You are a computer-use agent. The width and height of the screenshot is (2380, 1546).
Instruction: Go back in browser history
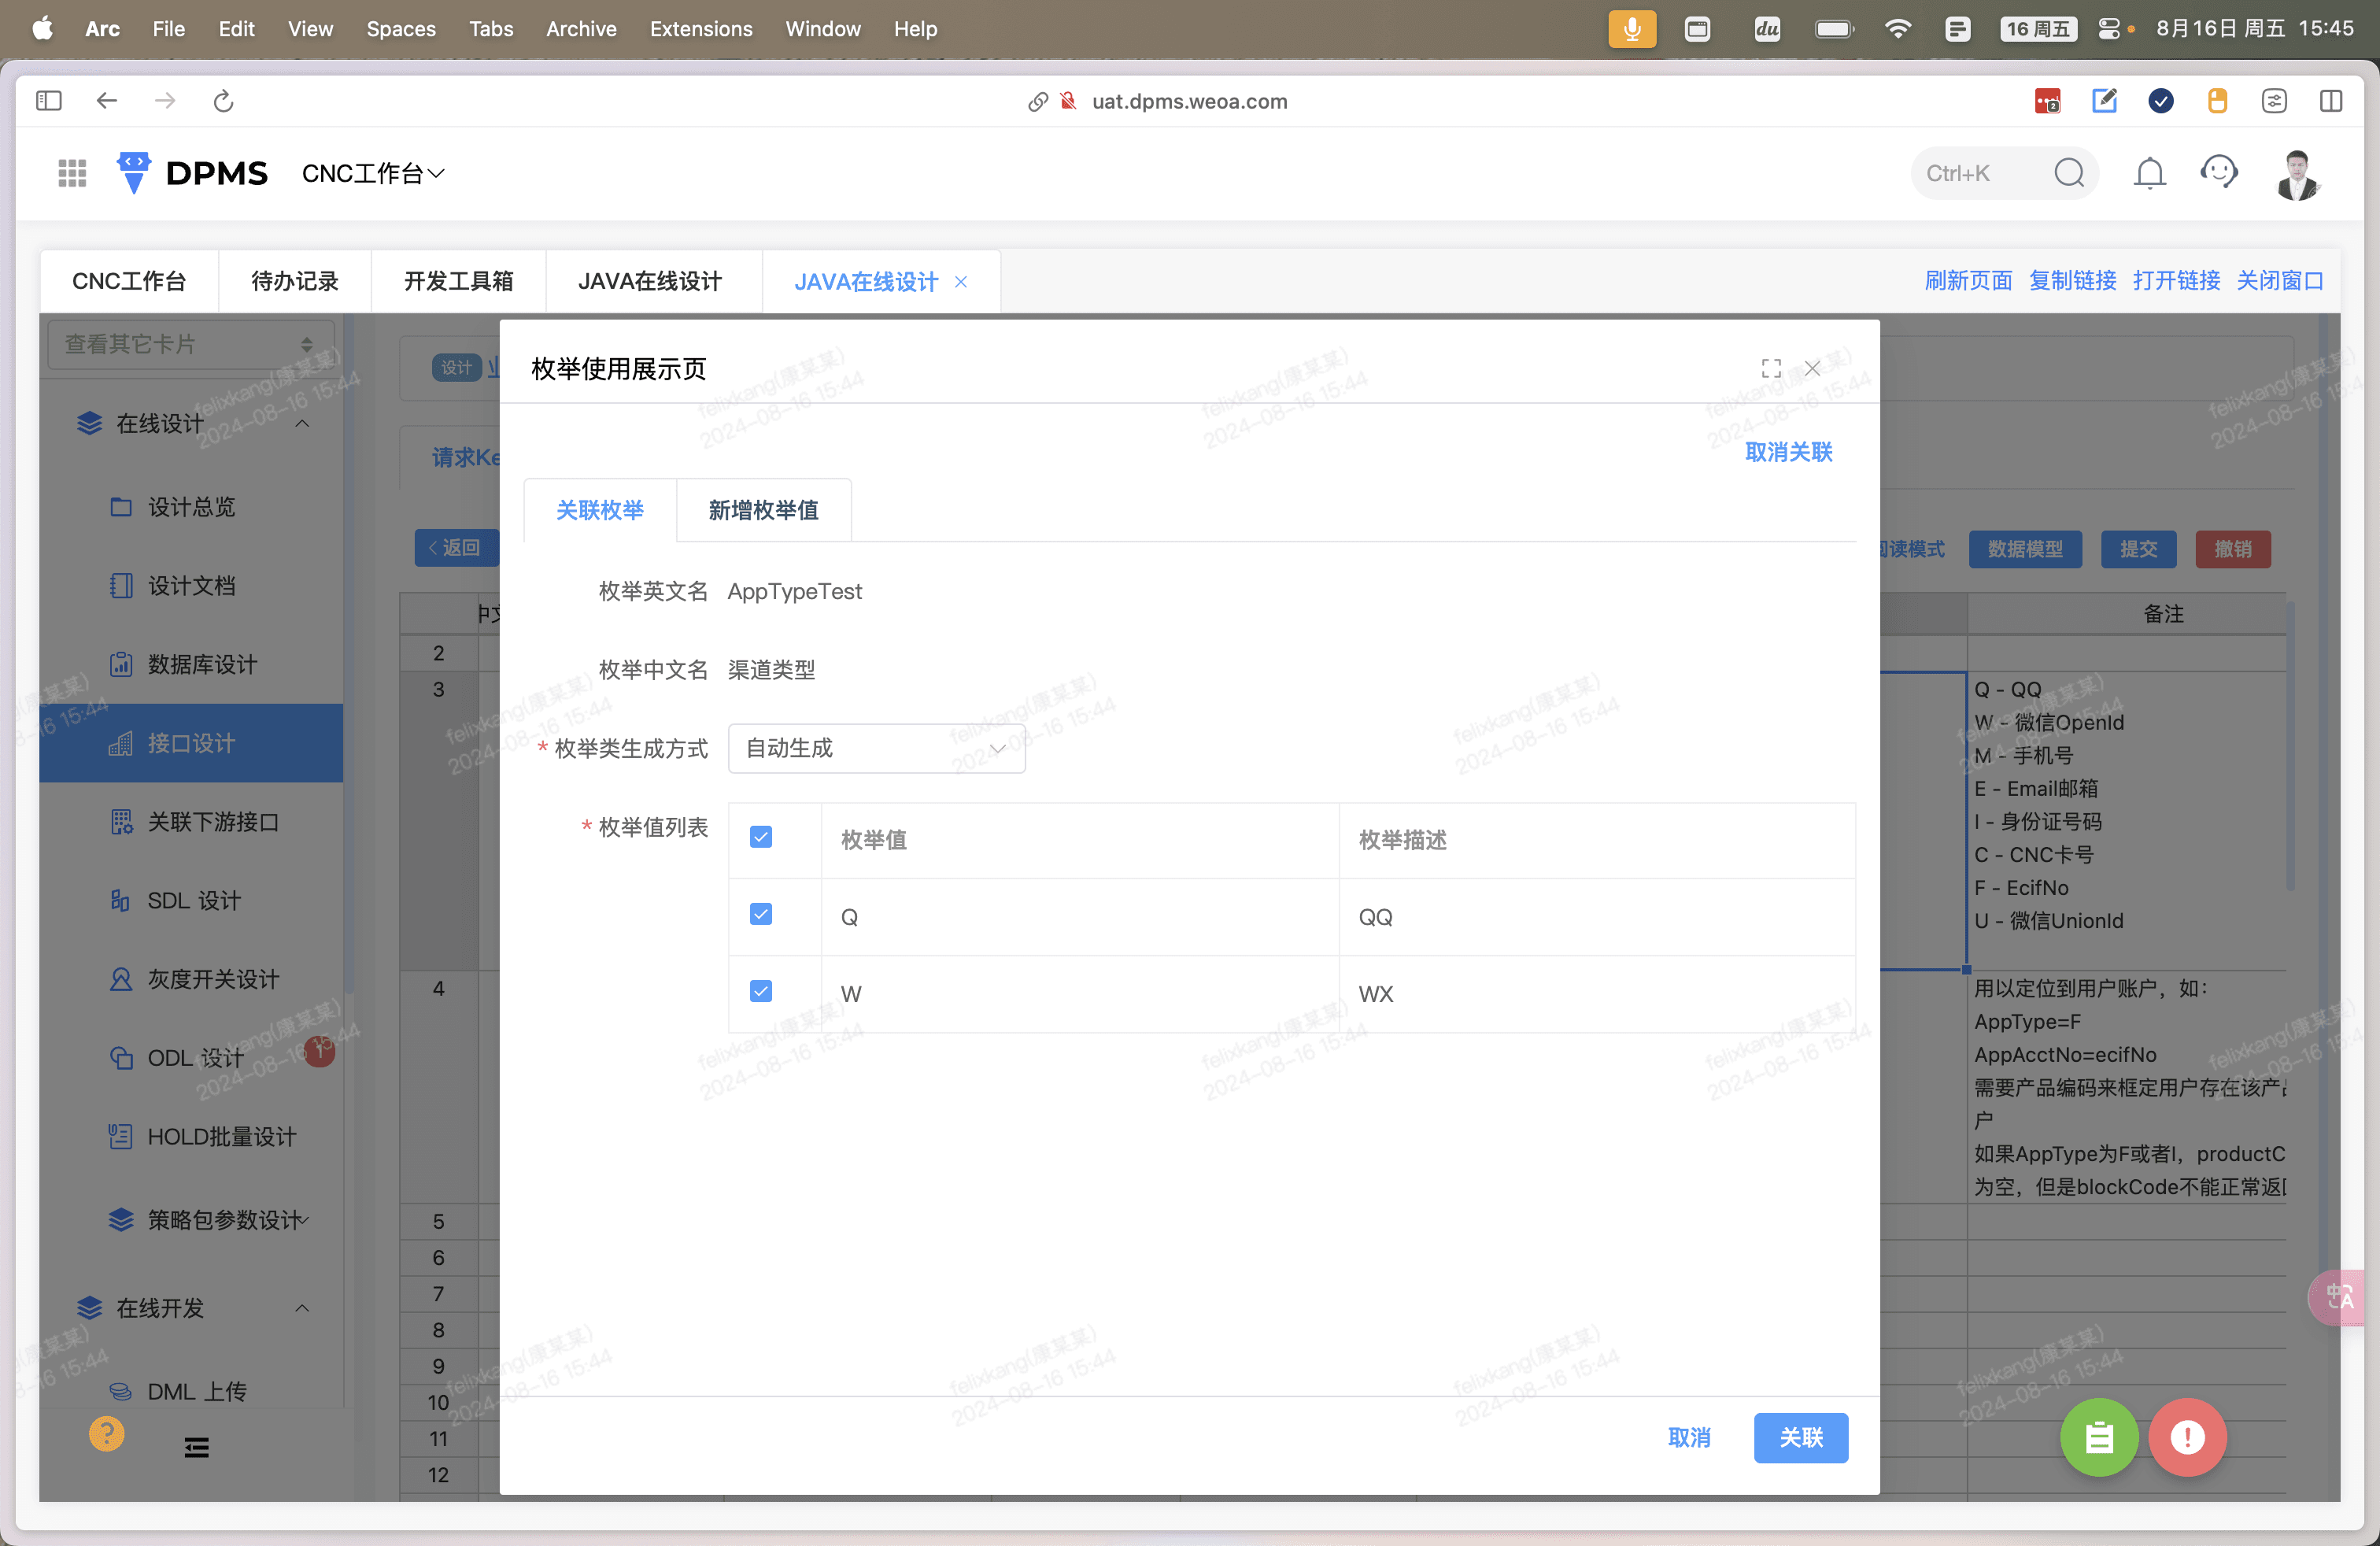pyautogui.click(x=107, y=101)
